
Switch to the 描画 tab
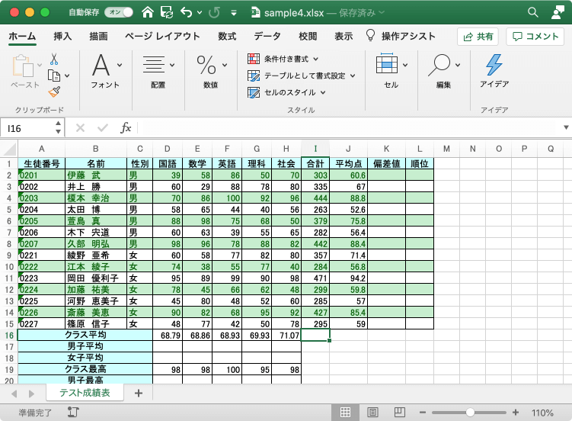(98, 36)
